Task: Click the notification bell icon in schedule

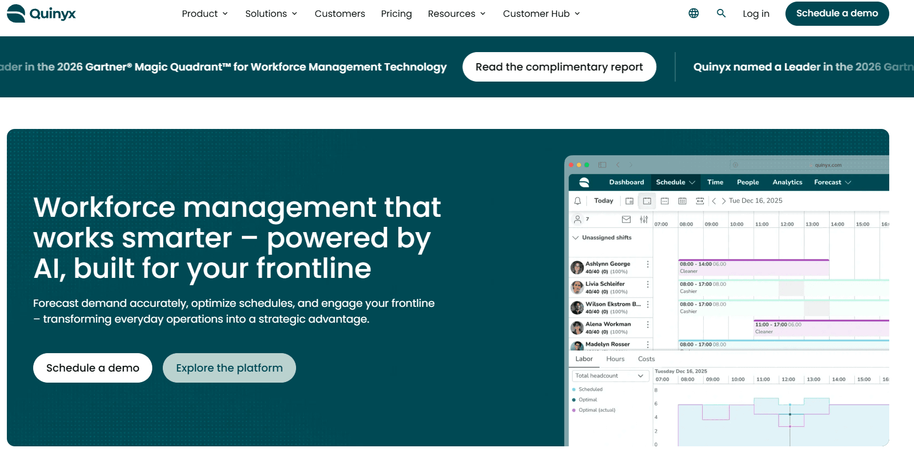Action: coord(577,201)
